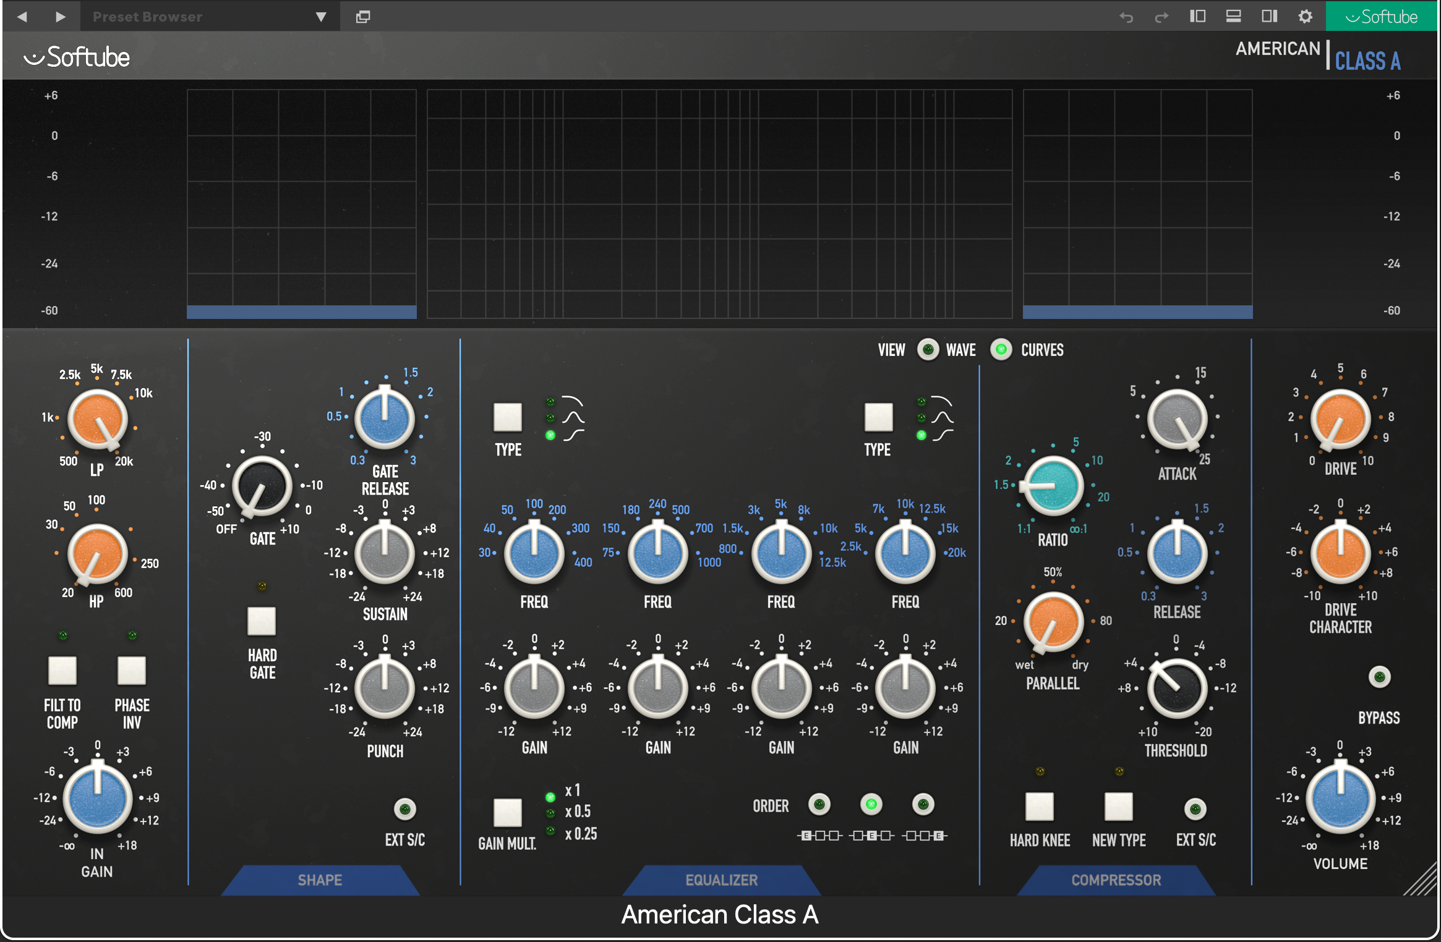Click the GATE threshold knob
The image size is (1441, 942).
(x=262, y=486)
